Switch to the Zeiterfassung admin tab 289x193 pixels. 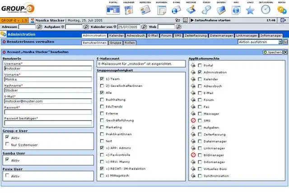(x=196, y=35)
